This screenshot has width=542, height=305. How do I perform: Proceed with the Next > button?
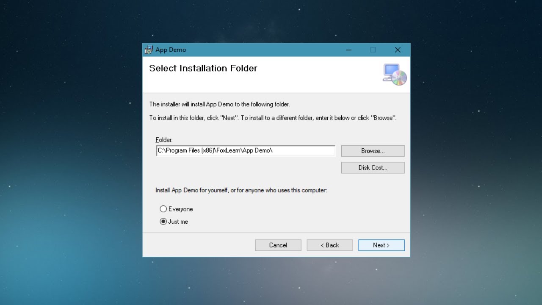pos(381,245)
